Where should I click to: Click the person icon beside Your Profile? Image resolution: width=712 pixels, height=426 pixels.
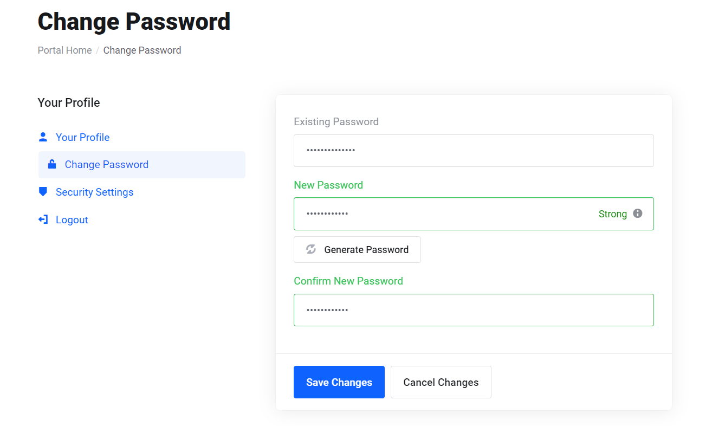pyautogui.click(x=43, y=137)
